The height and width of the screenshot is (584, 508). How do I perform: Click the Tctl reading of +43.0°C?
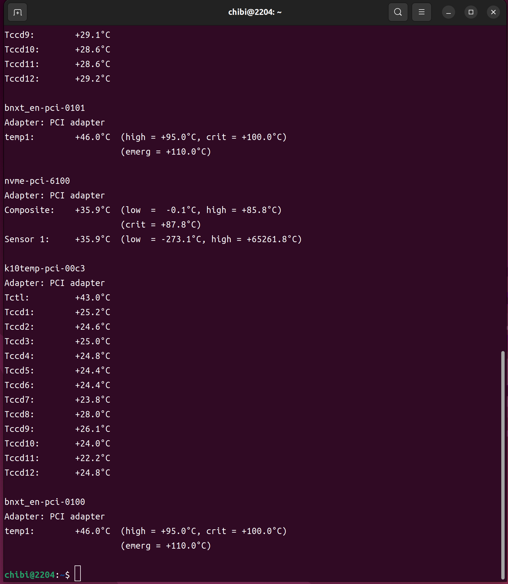(x=93, y=297)
